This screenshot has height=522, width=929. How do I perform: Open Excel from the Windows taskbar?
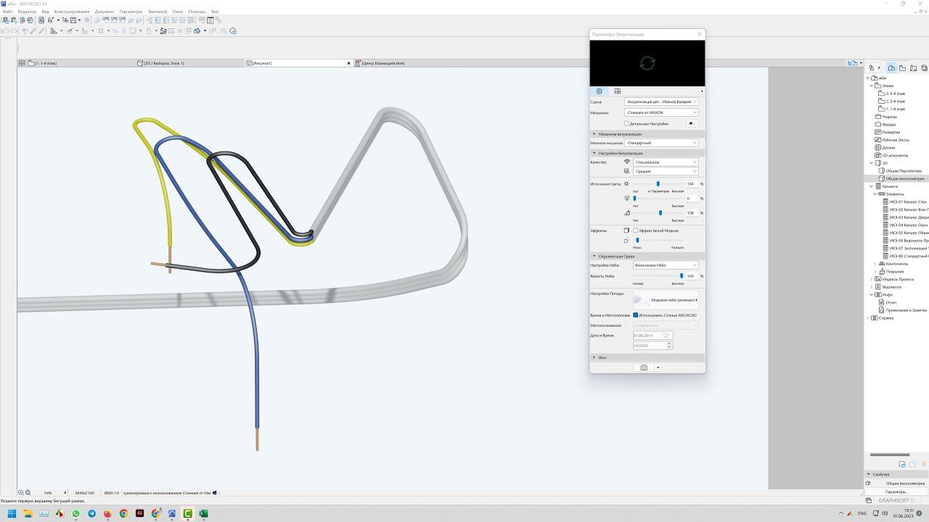point(203,514)
